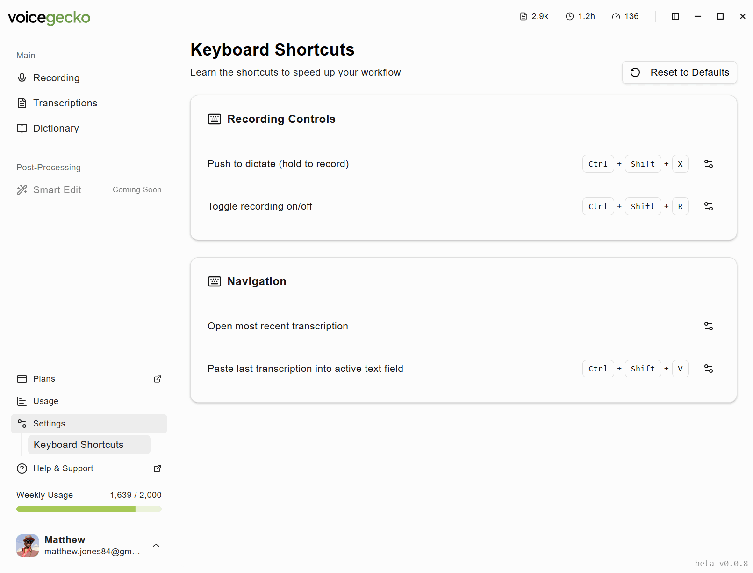Open Plans via its external link
Screen dimensions: 753x573
click(158, 378)
